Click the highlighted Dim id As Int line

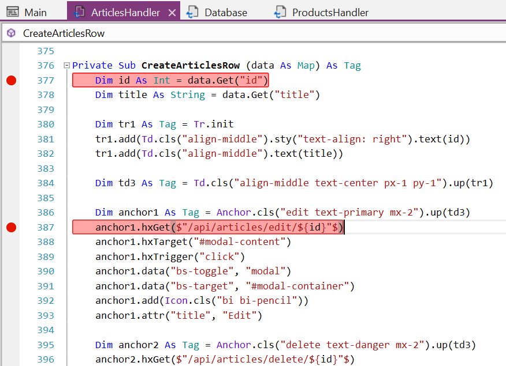pos(170,80)
